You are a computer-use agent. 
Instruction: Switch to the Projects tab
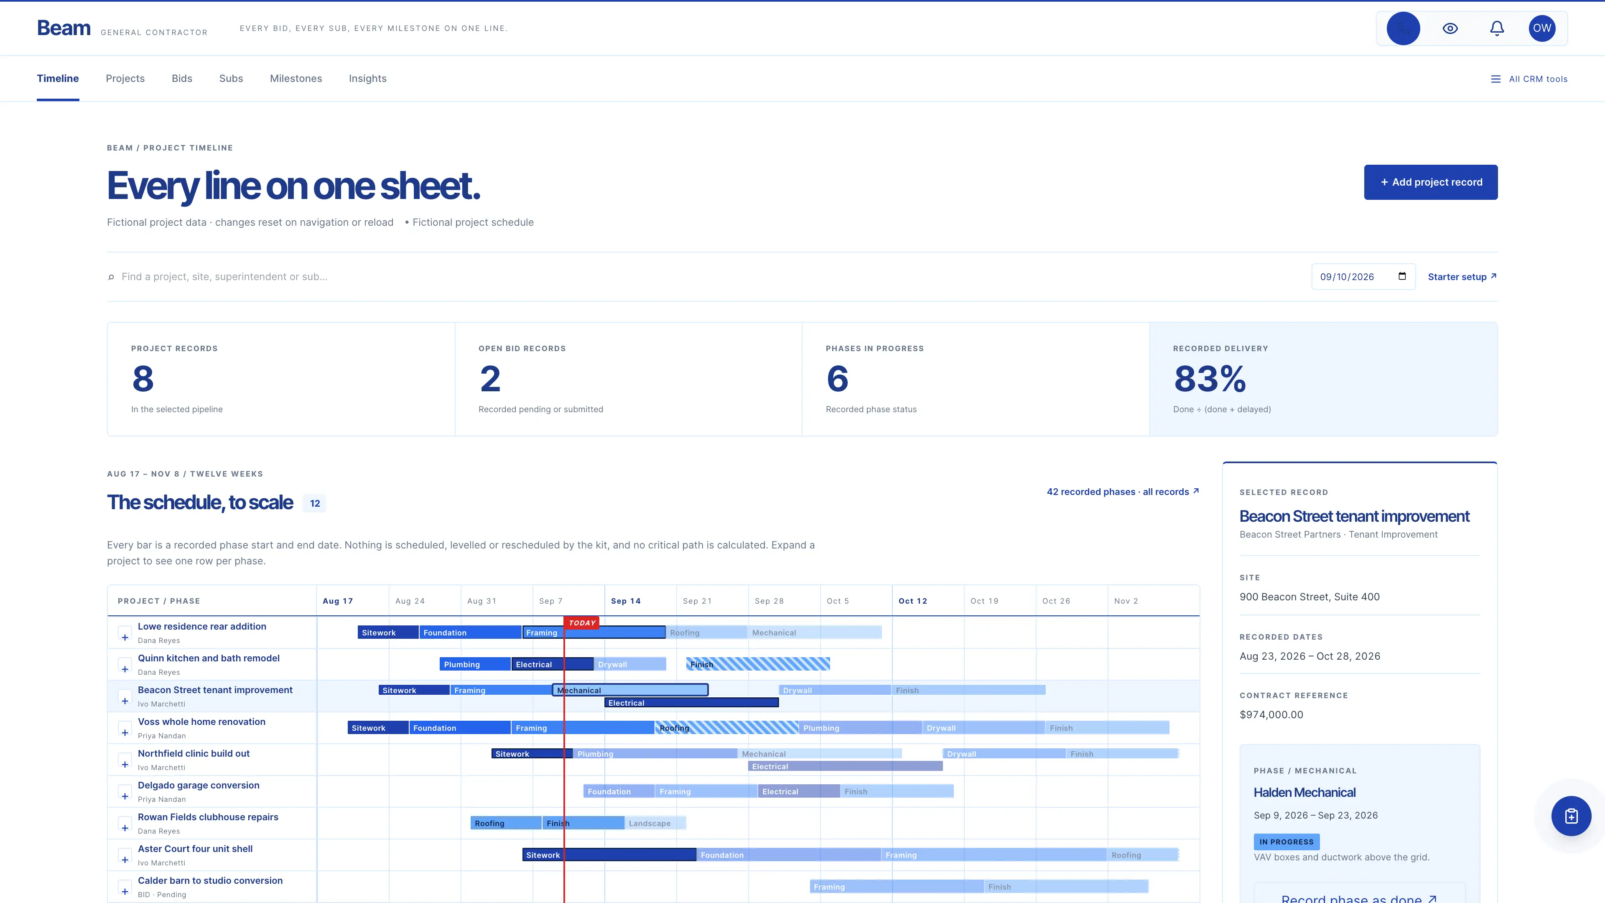click(125, 79)
